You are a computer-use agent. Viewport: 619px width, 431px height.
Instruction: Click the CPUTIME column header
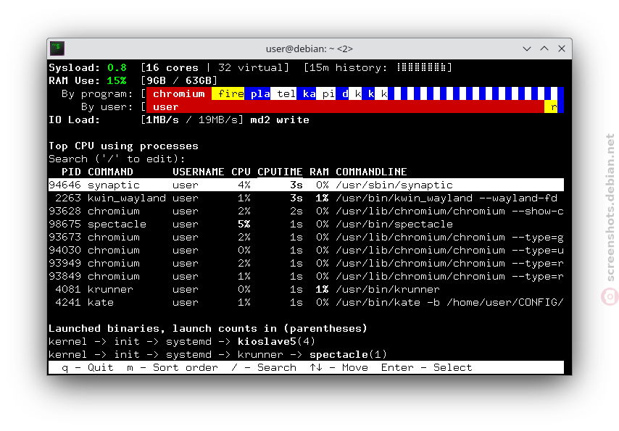coord(280,172)
